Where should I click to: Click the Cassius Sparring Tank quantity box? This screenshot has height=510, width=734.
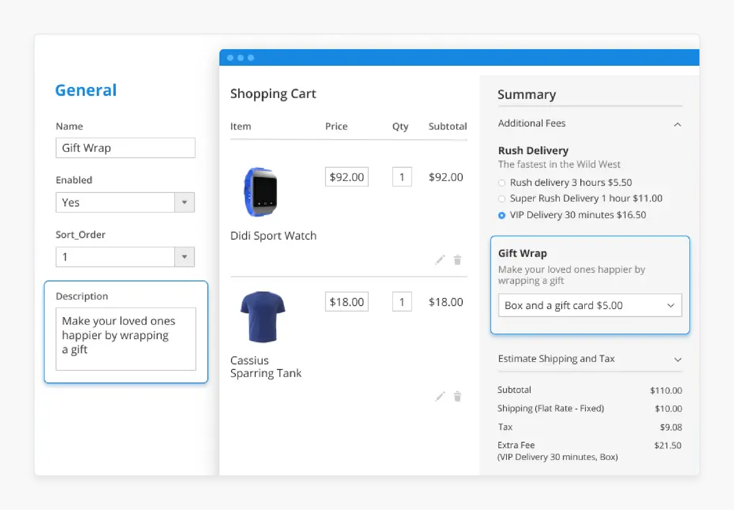tap(402, 302)
